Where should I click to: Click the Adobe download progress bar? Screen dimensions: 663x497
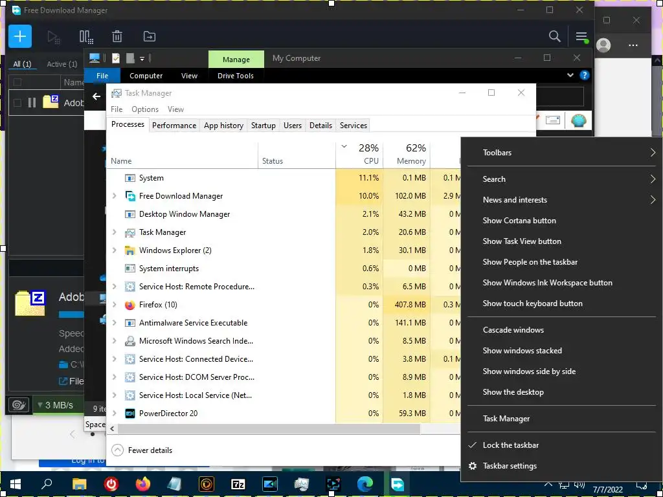point(71,315)
